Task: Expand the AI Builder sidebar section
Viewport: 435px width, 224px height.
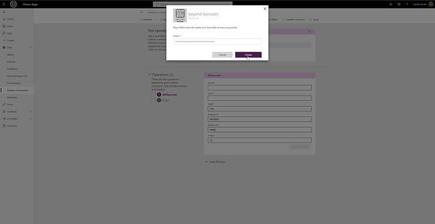Action: (30, 119)
